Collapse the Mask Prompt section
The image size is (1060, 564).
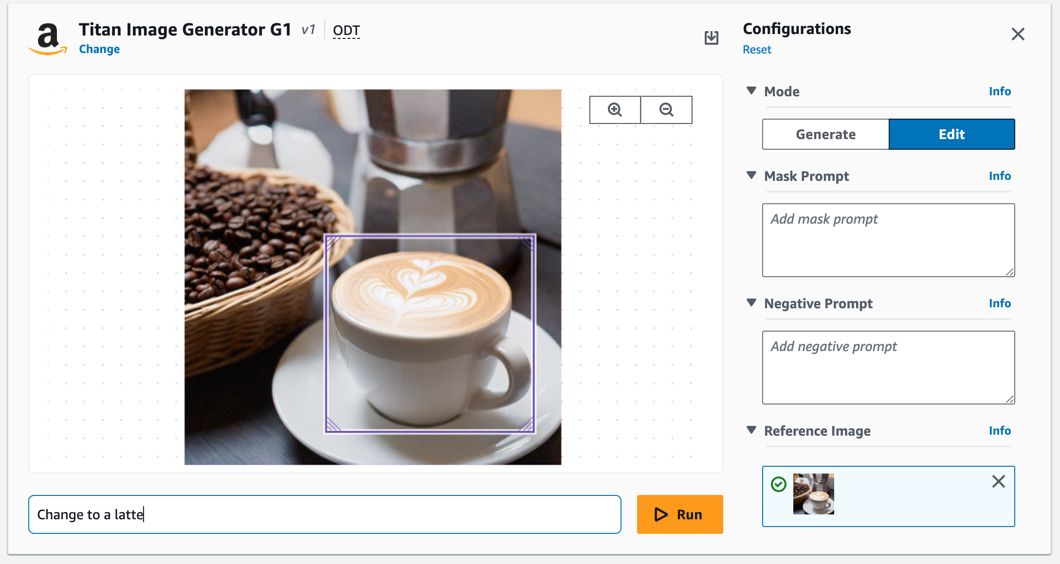tap(751, 176)
